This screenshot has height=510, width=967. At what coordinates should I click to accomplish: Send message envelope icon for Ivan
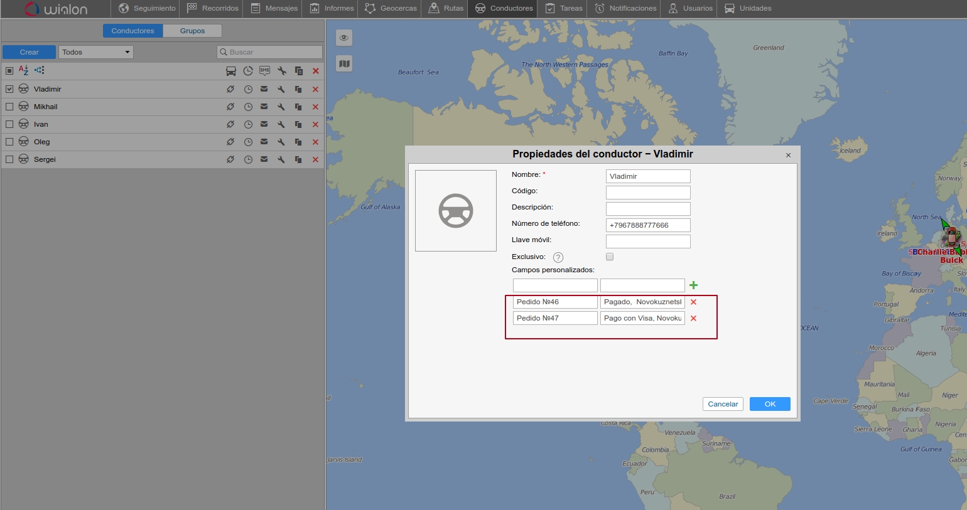click(x=264, y=124)
